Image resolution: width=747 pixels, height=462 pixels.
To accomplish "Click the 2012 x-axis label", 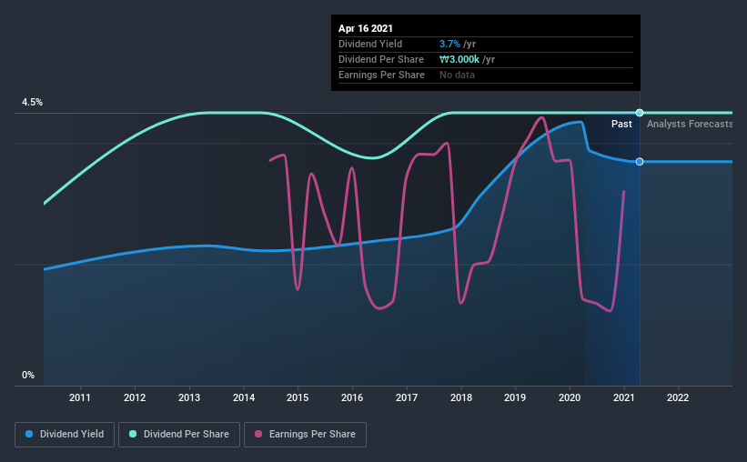I will [135, 397].
